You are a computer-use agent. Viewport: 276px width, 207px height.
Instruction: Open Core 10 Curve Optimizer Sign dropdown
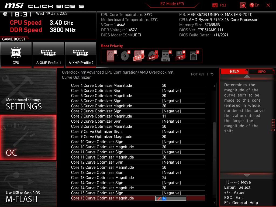(171, 142)
